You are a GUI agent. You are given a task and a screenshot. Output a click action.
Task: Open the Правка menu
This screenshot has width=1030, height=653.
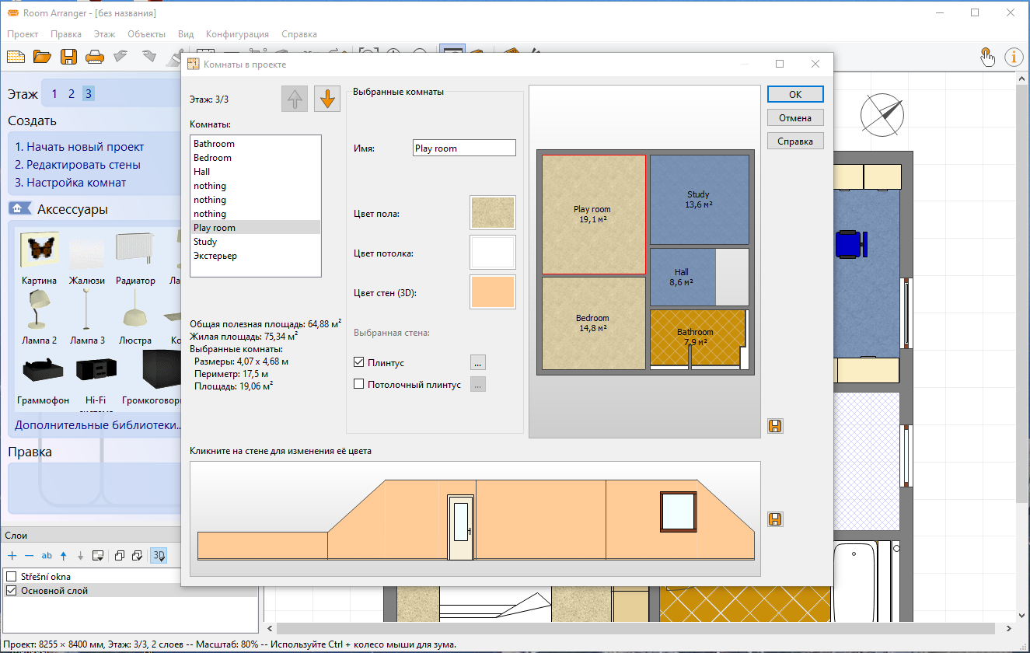pos(66,34)
